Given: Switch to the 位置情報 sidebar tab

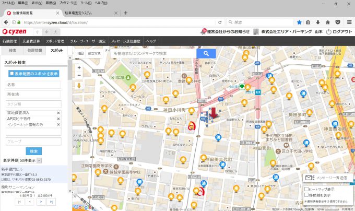Looking at the screenshot, I should pyautogui.click(x=34, y=51).
